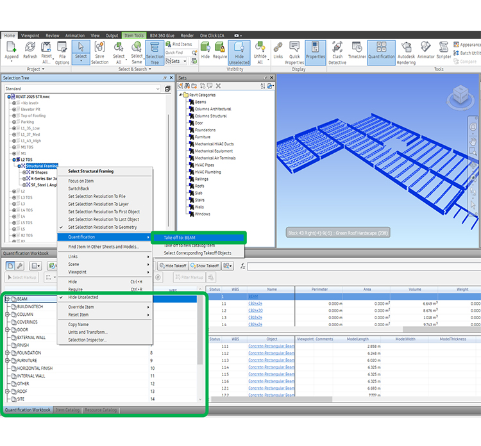Switch to the Viewpoint ribbon tab
This screenshot has height=446, width=481.
[x=30, y=35]
